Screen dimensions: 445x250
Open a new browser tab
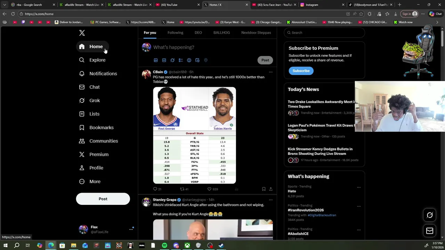[399, 5]
